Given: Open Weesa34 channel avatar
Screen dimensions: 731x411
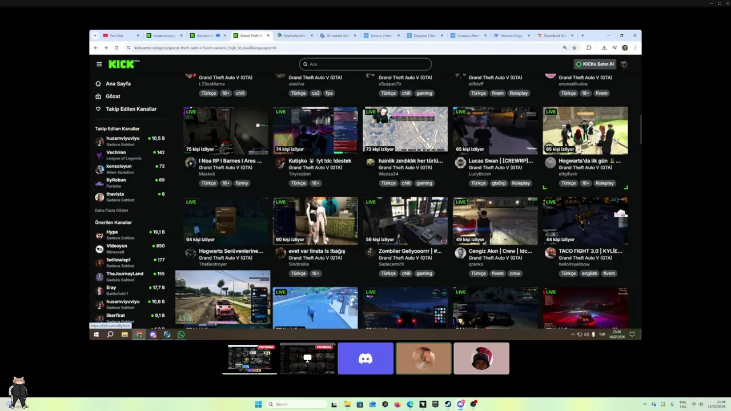Looking at the screenshot, I should [370, 163].
